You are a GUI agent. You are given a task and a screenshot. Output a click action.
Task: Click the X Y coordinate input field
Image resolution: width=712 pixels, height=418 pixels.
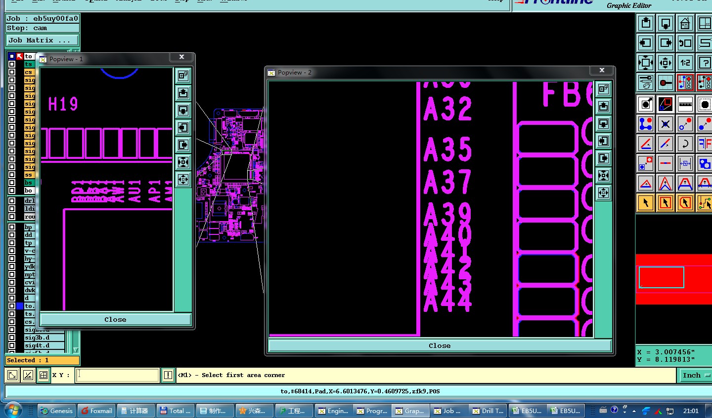(118, 375)
